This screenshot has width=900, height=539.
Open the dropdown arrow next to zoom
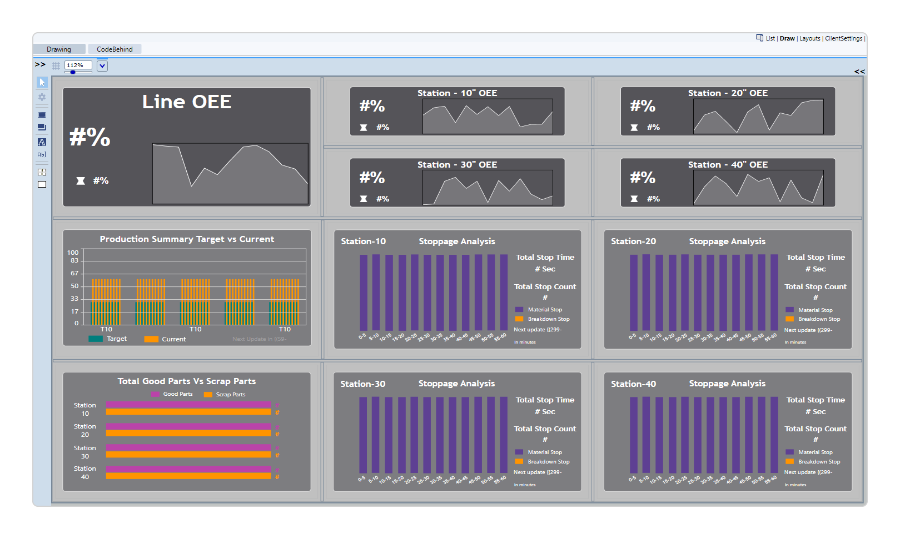coord(102,66)
